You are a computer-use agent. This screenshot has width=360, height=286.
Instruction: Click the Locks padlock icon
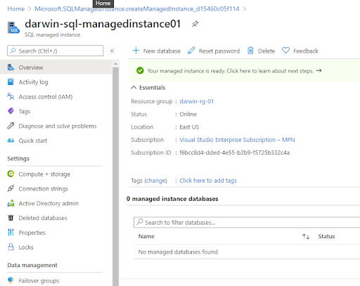[11, 247]
